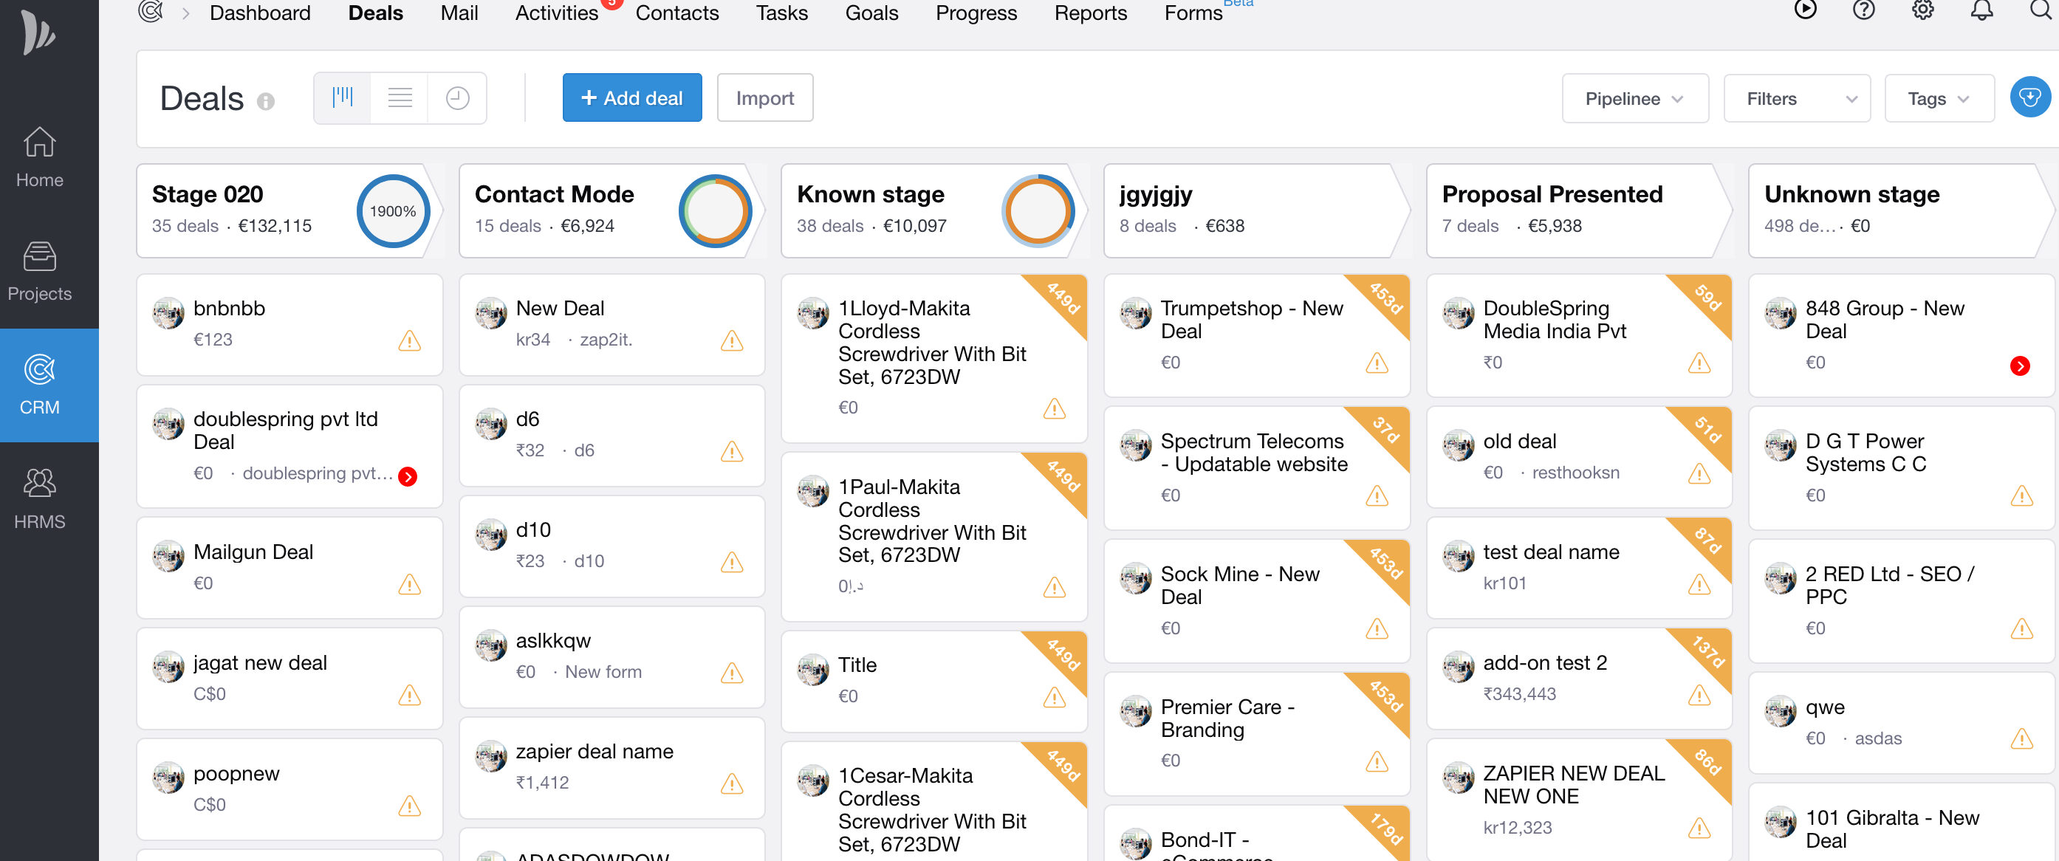Select the Deals tab
2059x861 pixels.
[375, 13]
